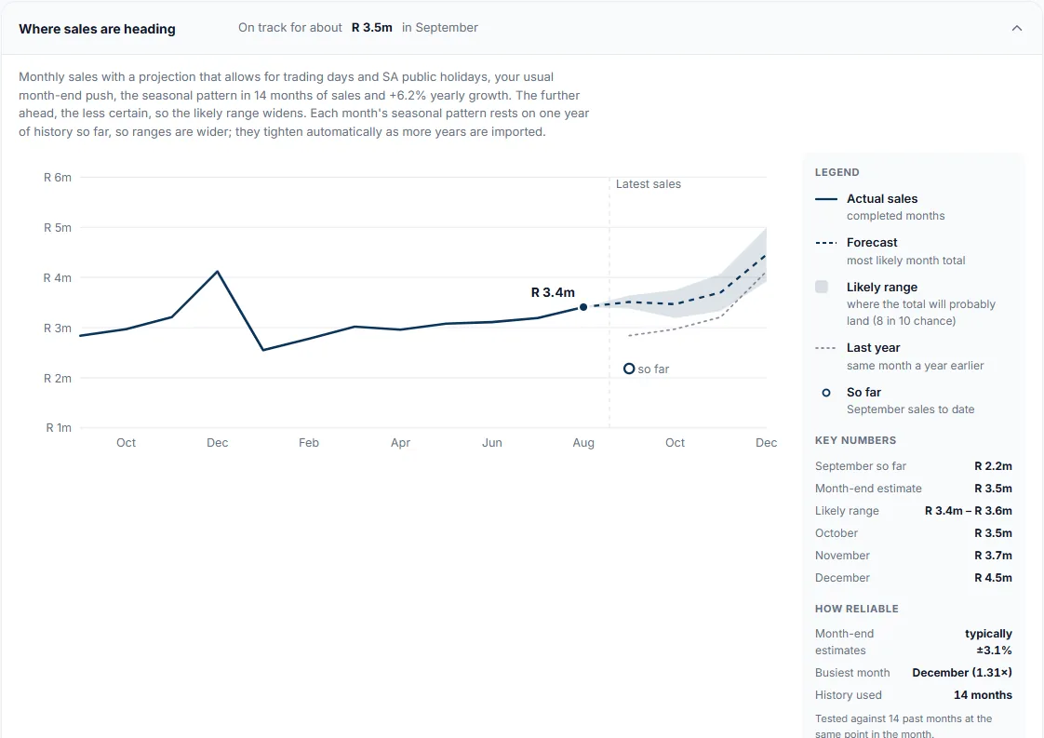Image resolution: width=1044 pixels, height=738 pixels.
Task: Click the 'Forecast' legend label
Action: tap(872, 243)
